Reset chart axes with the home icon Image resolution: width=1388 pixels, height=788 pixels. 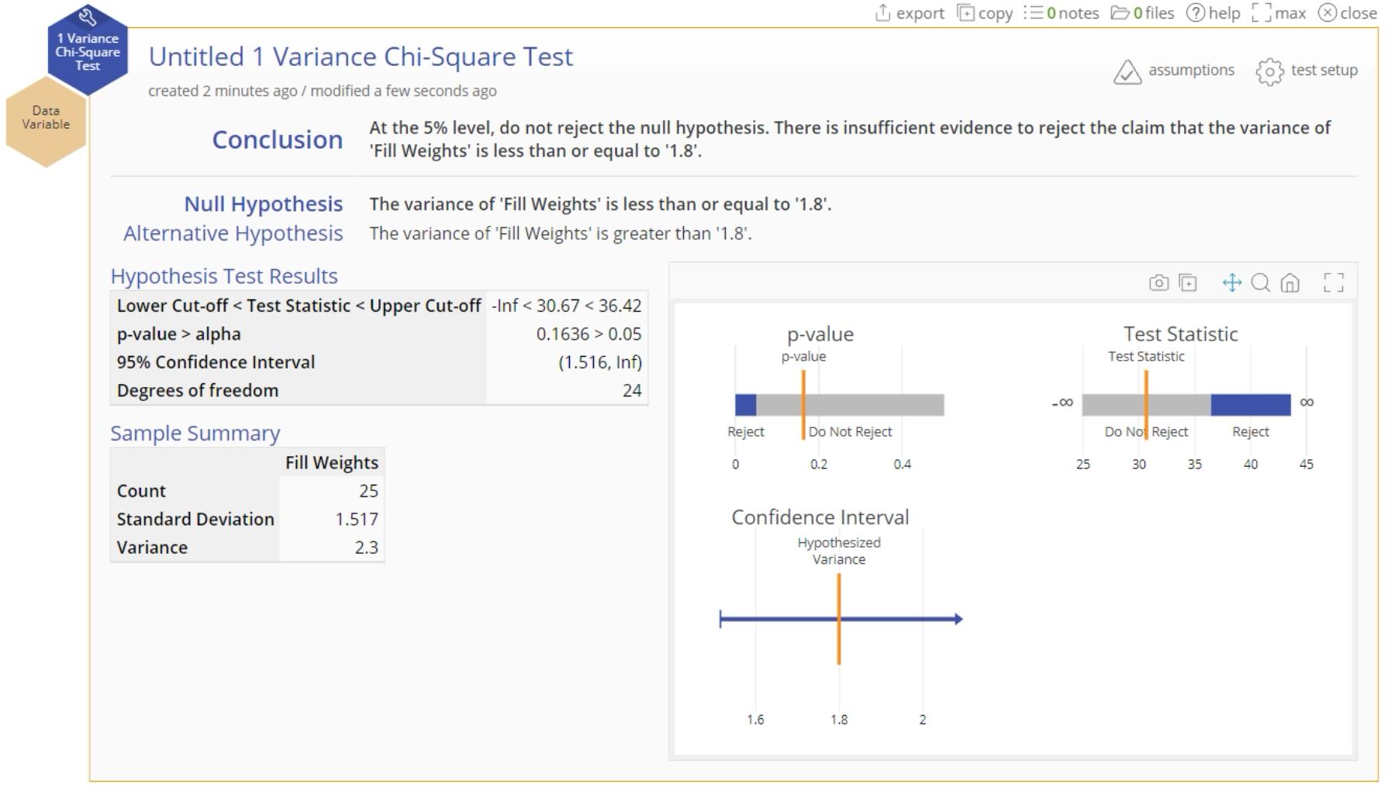tap(1290, 283)
